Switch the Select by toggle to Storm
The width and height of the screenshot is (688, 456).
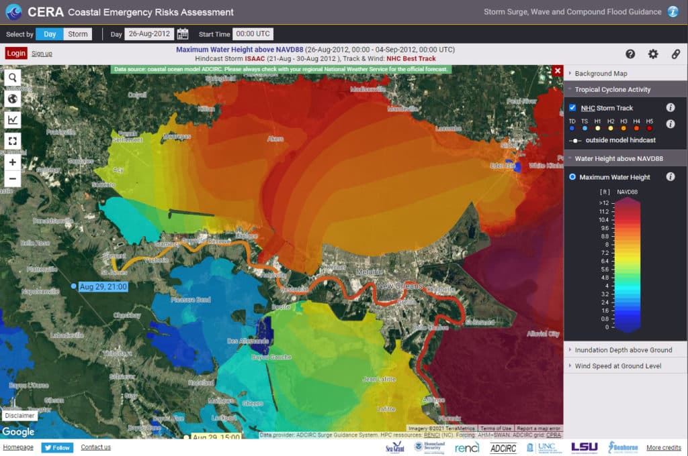point(78,34)
